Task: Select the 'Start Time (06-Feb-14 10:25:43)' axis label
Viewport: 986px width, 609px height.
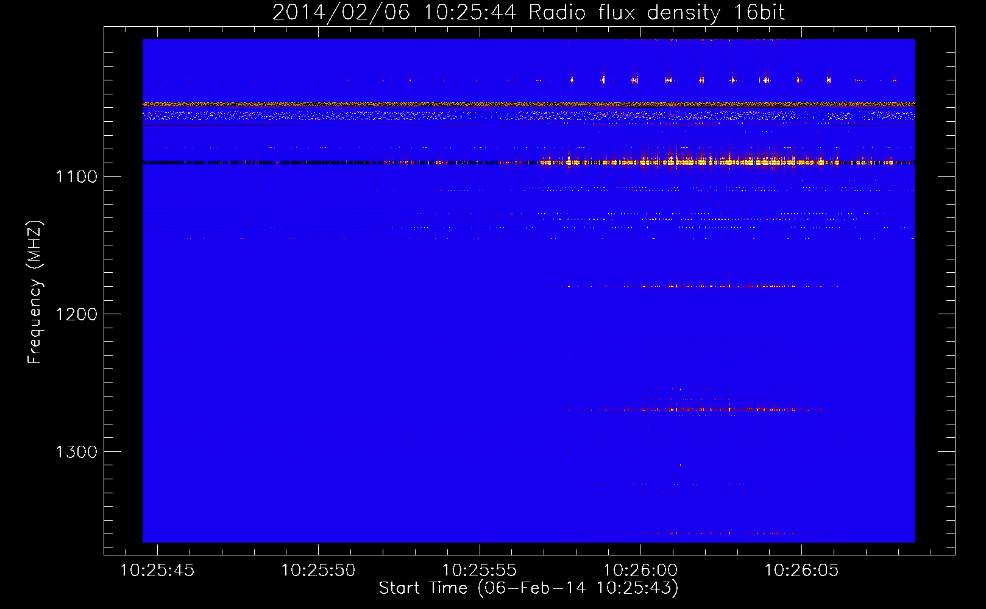Action: point(528,588)
